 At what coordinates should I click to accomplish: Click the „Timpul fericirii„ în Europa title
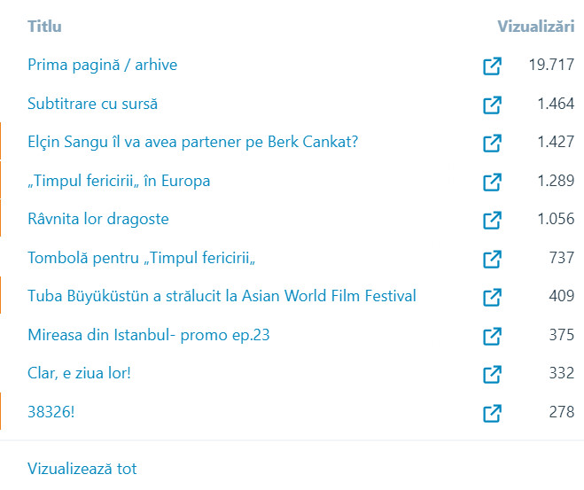click(x=119, y=181)
